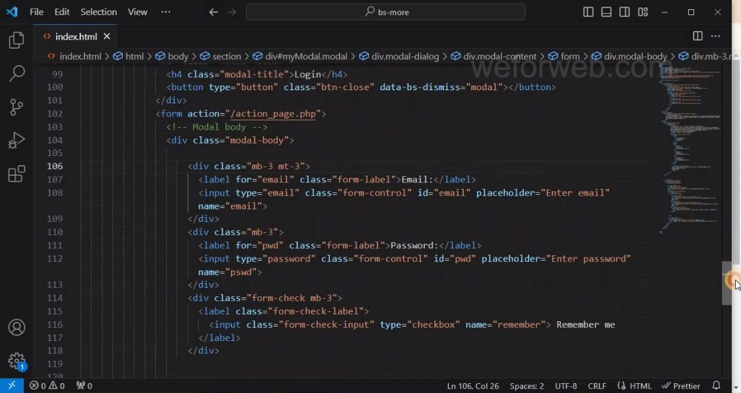Screen dimensions: 741x393
Task: Open the Extensions view
Action: pos(16,174)
